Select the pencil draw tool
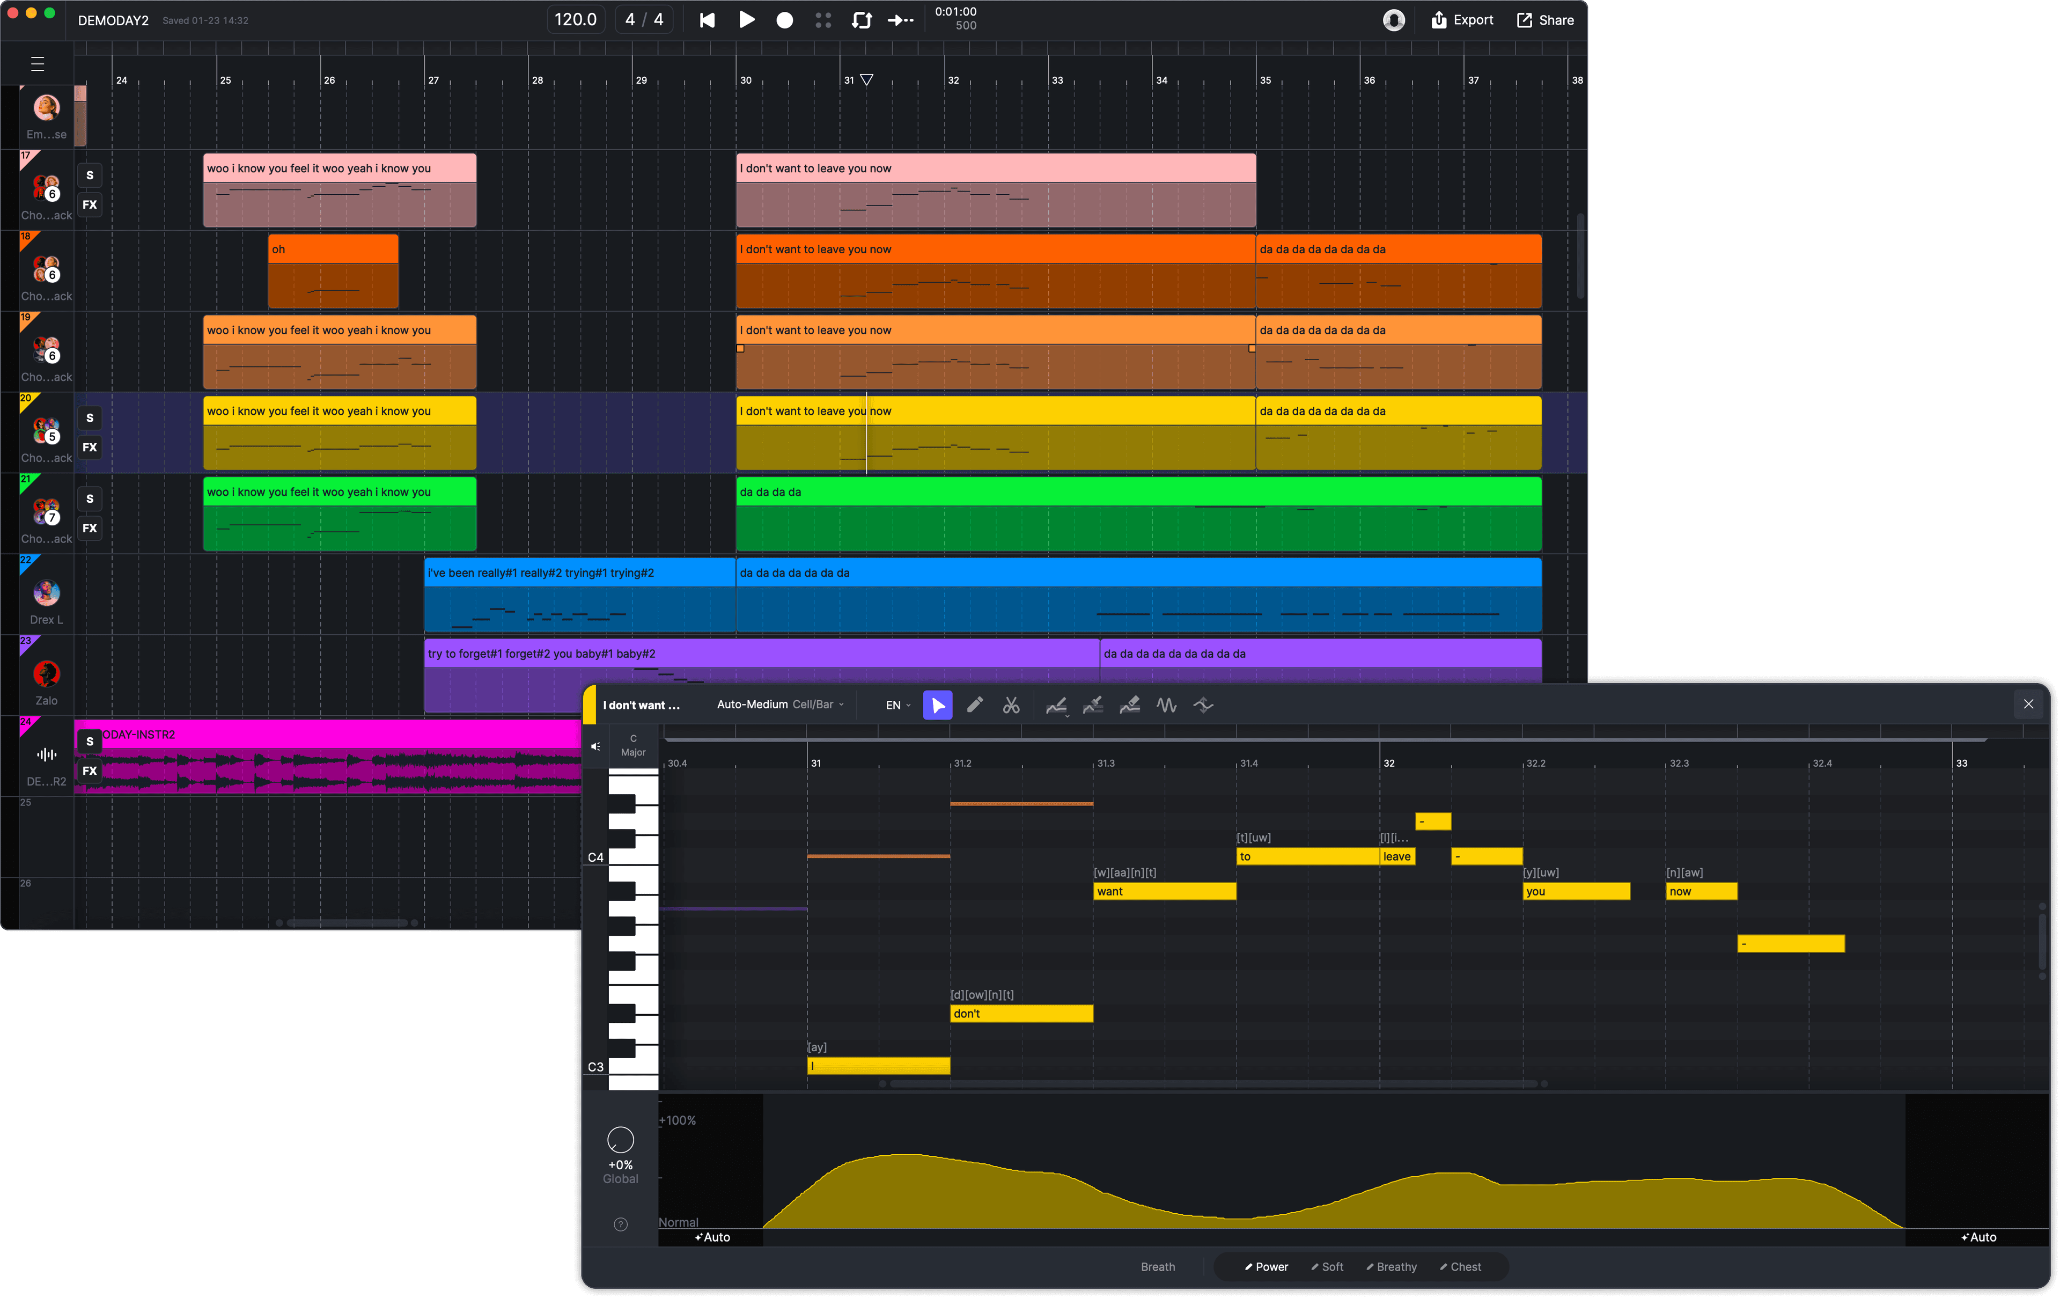 click(x=974, y=705)
